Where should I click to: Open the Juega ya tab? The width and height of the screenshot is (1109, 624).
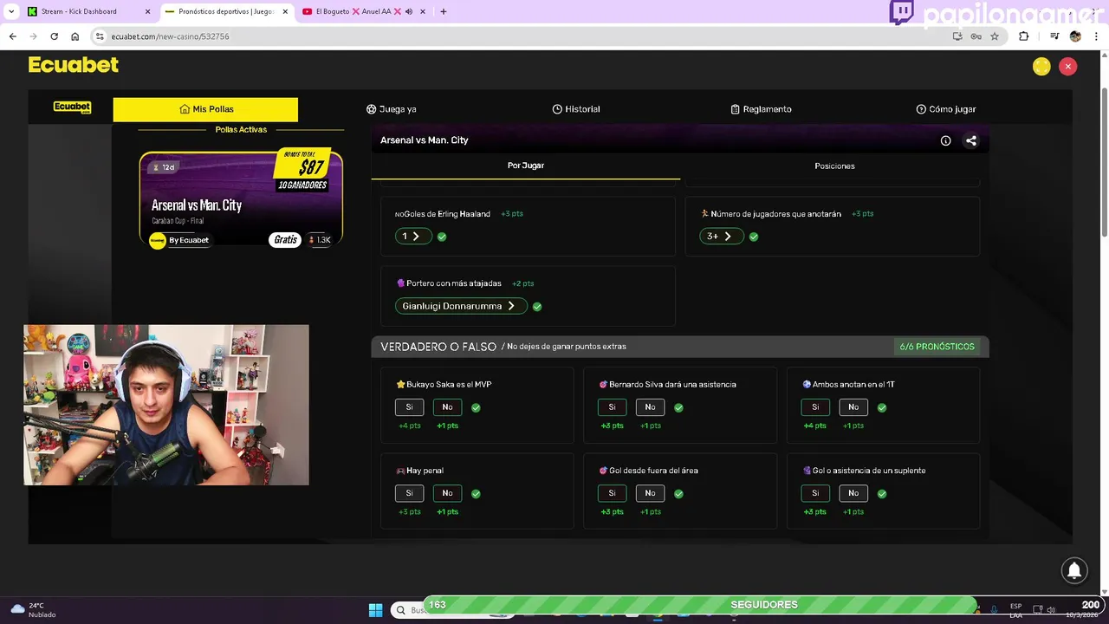[392, 109]
